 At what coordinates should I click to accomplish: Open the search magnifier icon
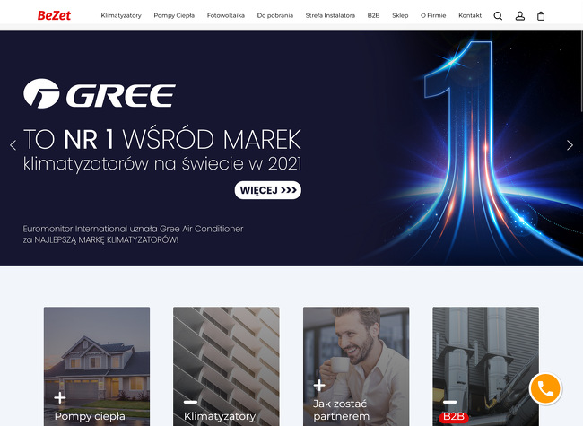[498, 16]
